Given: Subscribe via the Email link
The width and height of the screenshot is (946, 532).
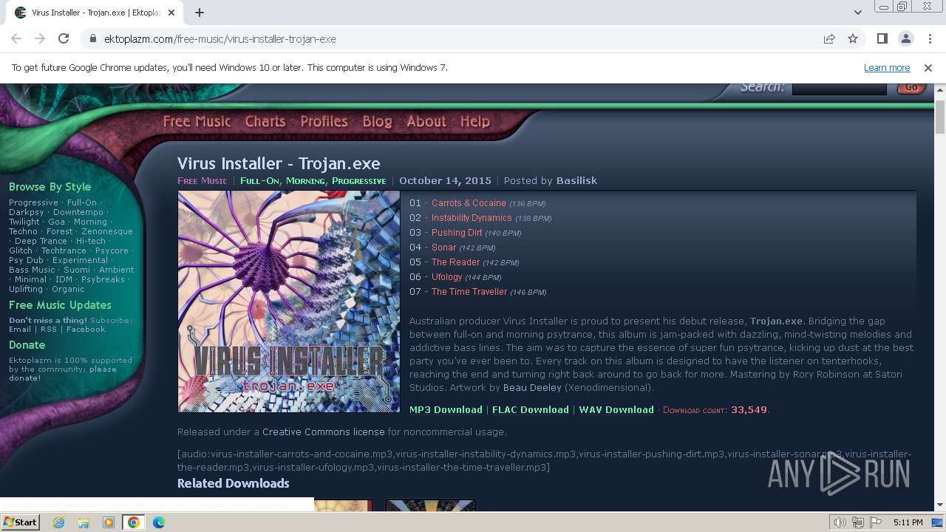Looking at the screenshot, I should point(20,330).
